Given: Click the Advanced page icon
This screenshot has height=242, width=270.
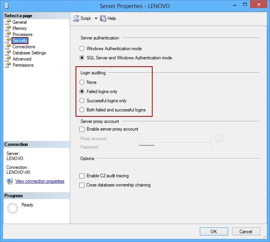Looking at the screenshot, I should pos(8,59).
